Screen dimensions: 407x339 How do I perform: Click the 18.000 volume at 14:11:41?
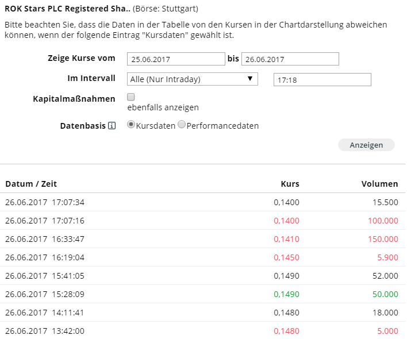click(384, 313)
